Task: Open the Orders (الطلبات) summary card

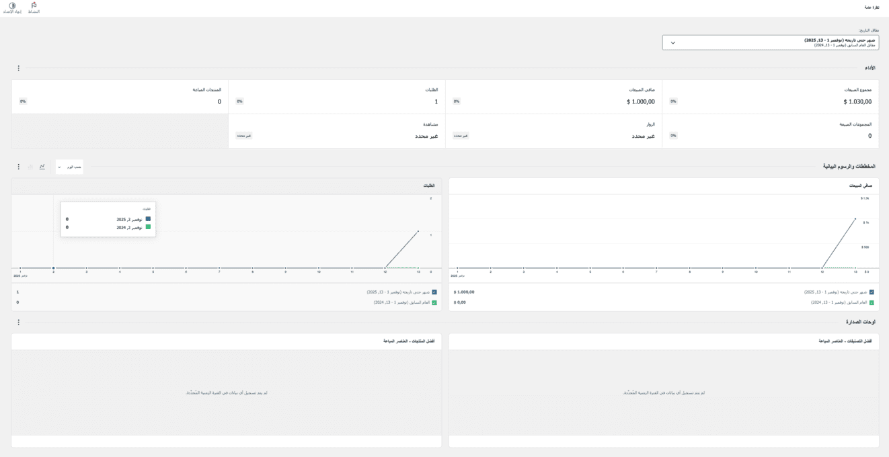Action: [336, 97]
